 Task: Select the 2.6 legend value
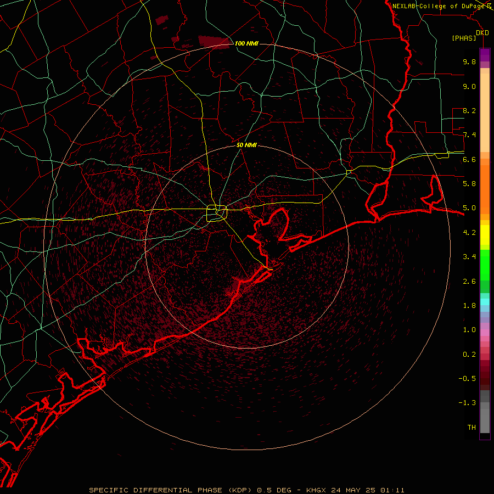(x=469, y=282)
